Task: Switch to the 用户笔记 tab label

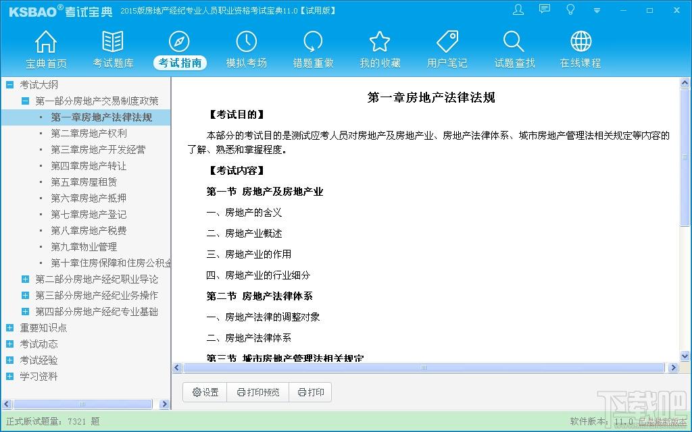Action: pos(447,63)
